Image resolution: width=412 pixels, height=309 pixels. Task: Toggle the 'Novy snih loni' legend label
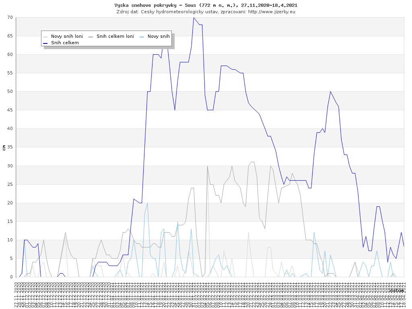point(67,36)
